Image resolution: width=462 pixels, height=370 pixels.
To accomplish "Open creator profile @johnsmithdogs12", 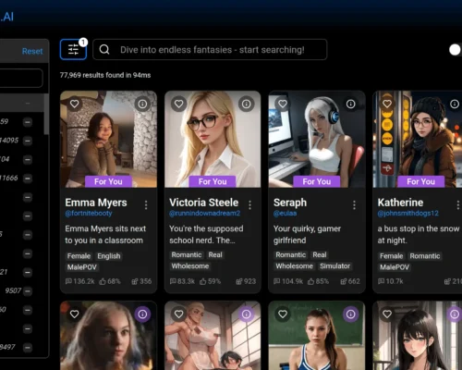I will tap(408, 214).
